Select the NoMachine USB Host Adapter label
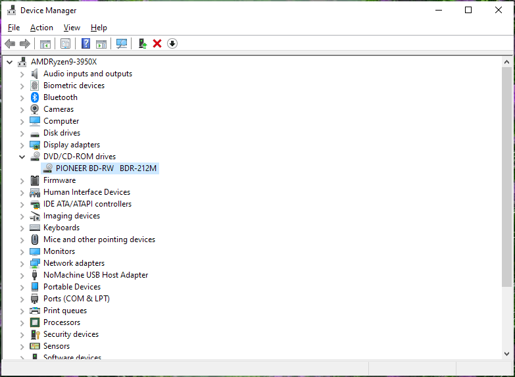The height and width of the screenshot is (377, 515). pyautogui.click(x=95, y=275)
